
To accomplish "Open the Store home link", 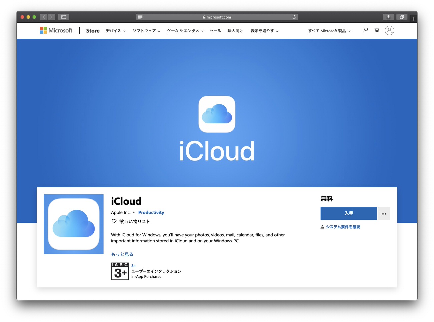I will 93,31.
